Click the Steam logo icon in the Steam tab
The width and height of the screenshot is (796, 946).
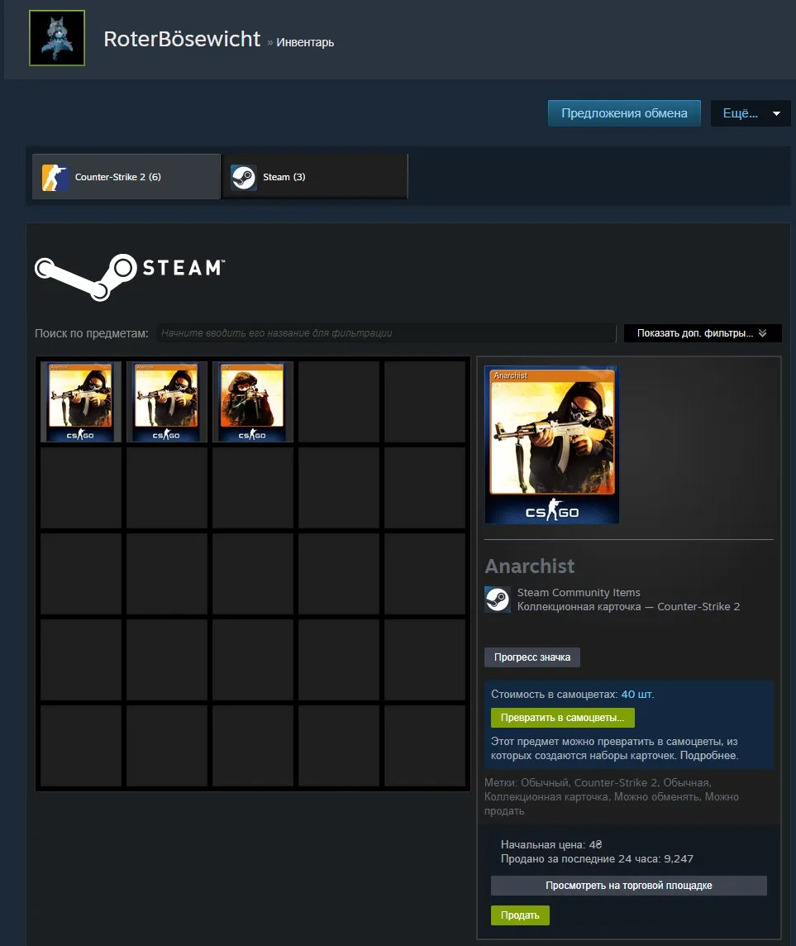(x=244, y=177)
